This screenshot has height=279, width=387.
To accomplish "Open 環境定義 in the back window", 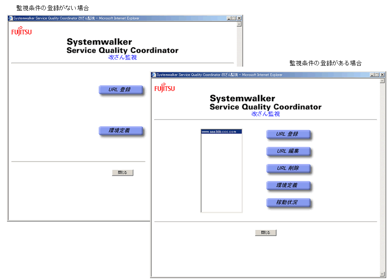I will (x=121, y=130).
